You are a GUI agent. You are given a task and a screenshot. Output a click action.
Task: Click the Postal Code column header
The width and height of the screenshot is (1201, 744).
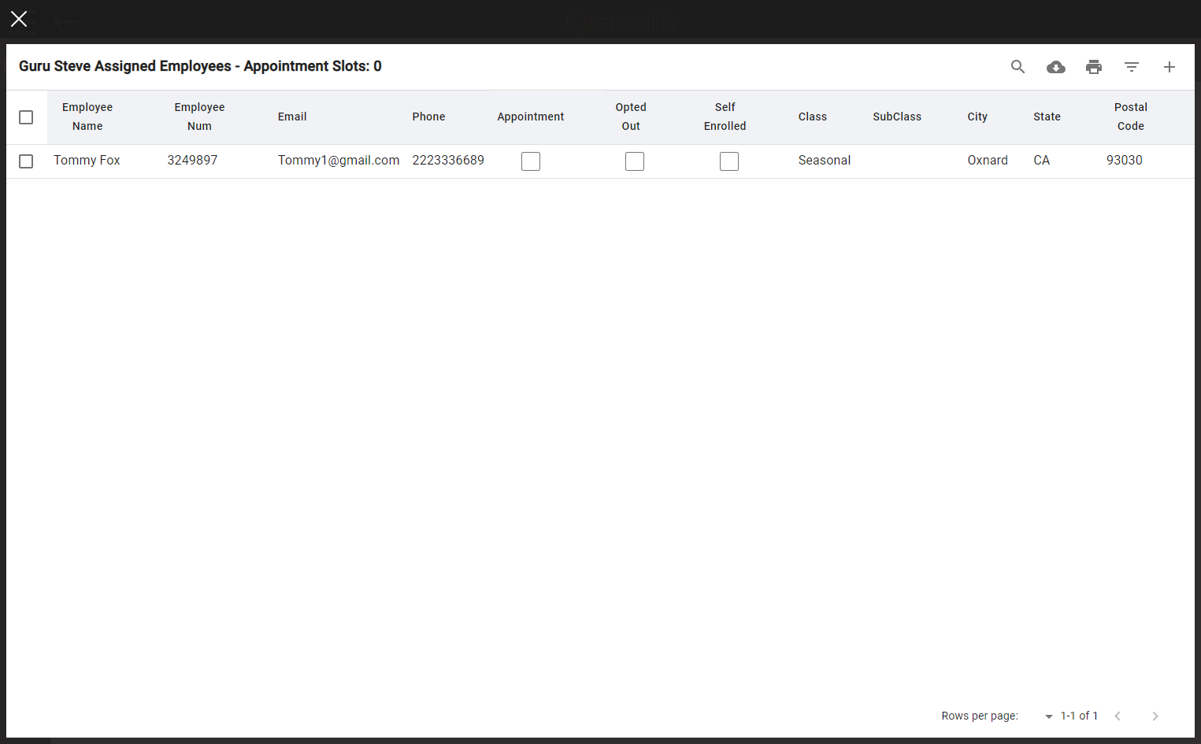click(x=1131, y=117)
